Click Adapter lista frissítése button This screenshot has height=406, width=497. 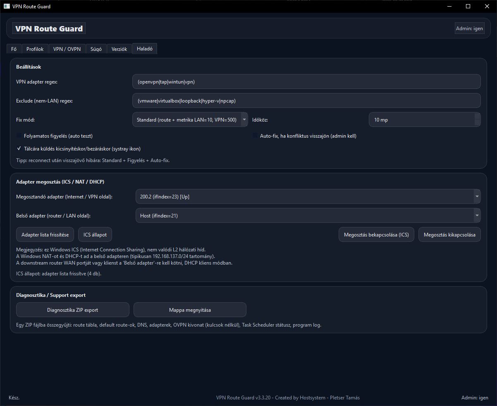click(x=45, y=235)
